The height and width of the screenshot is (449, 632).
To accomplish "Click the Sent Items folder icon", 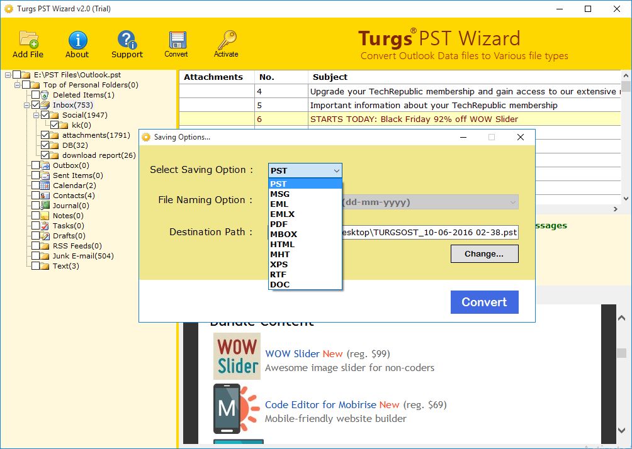I will coord(45,175).
